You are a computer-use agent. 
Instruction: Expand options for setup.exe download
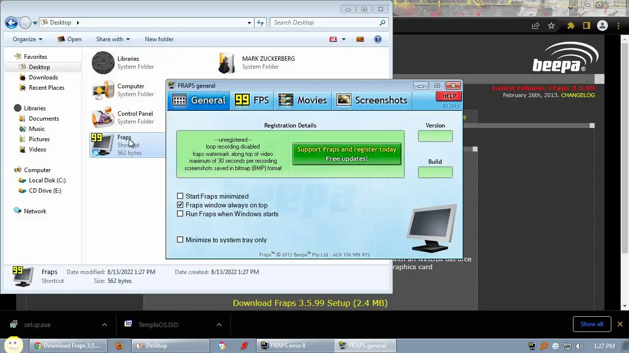104,325
